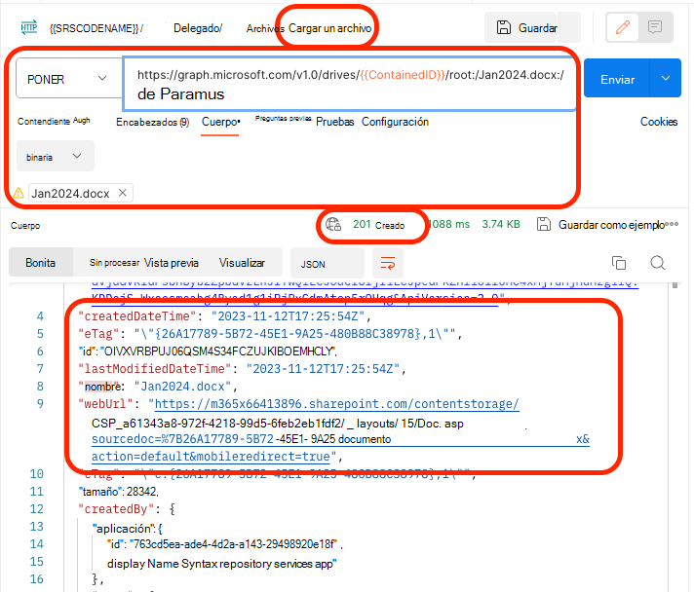Click the network globe lock icon

[333, 225]
